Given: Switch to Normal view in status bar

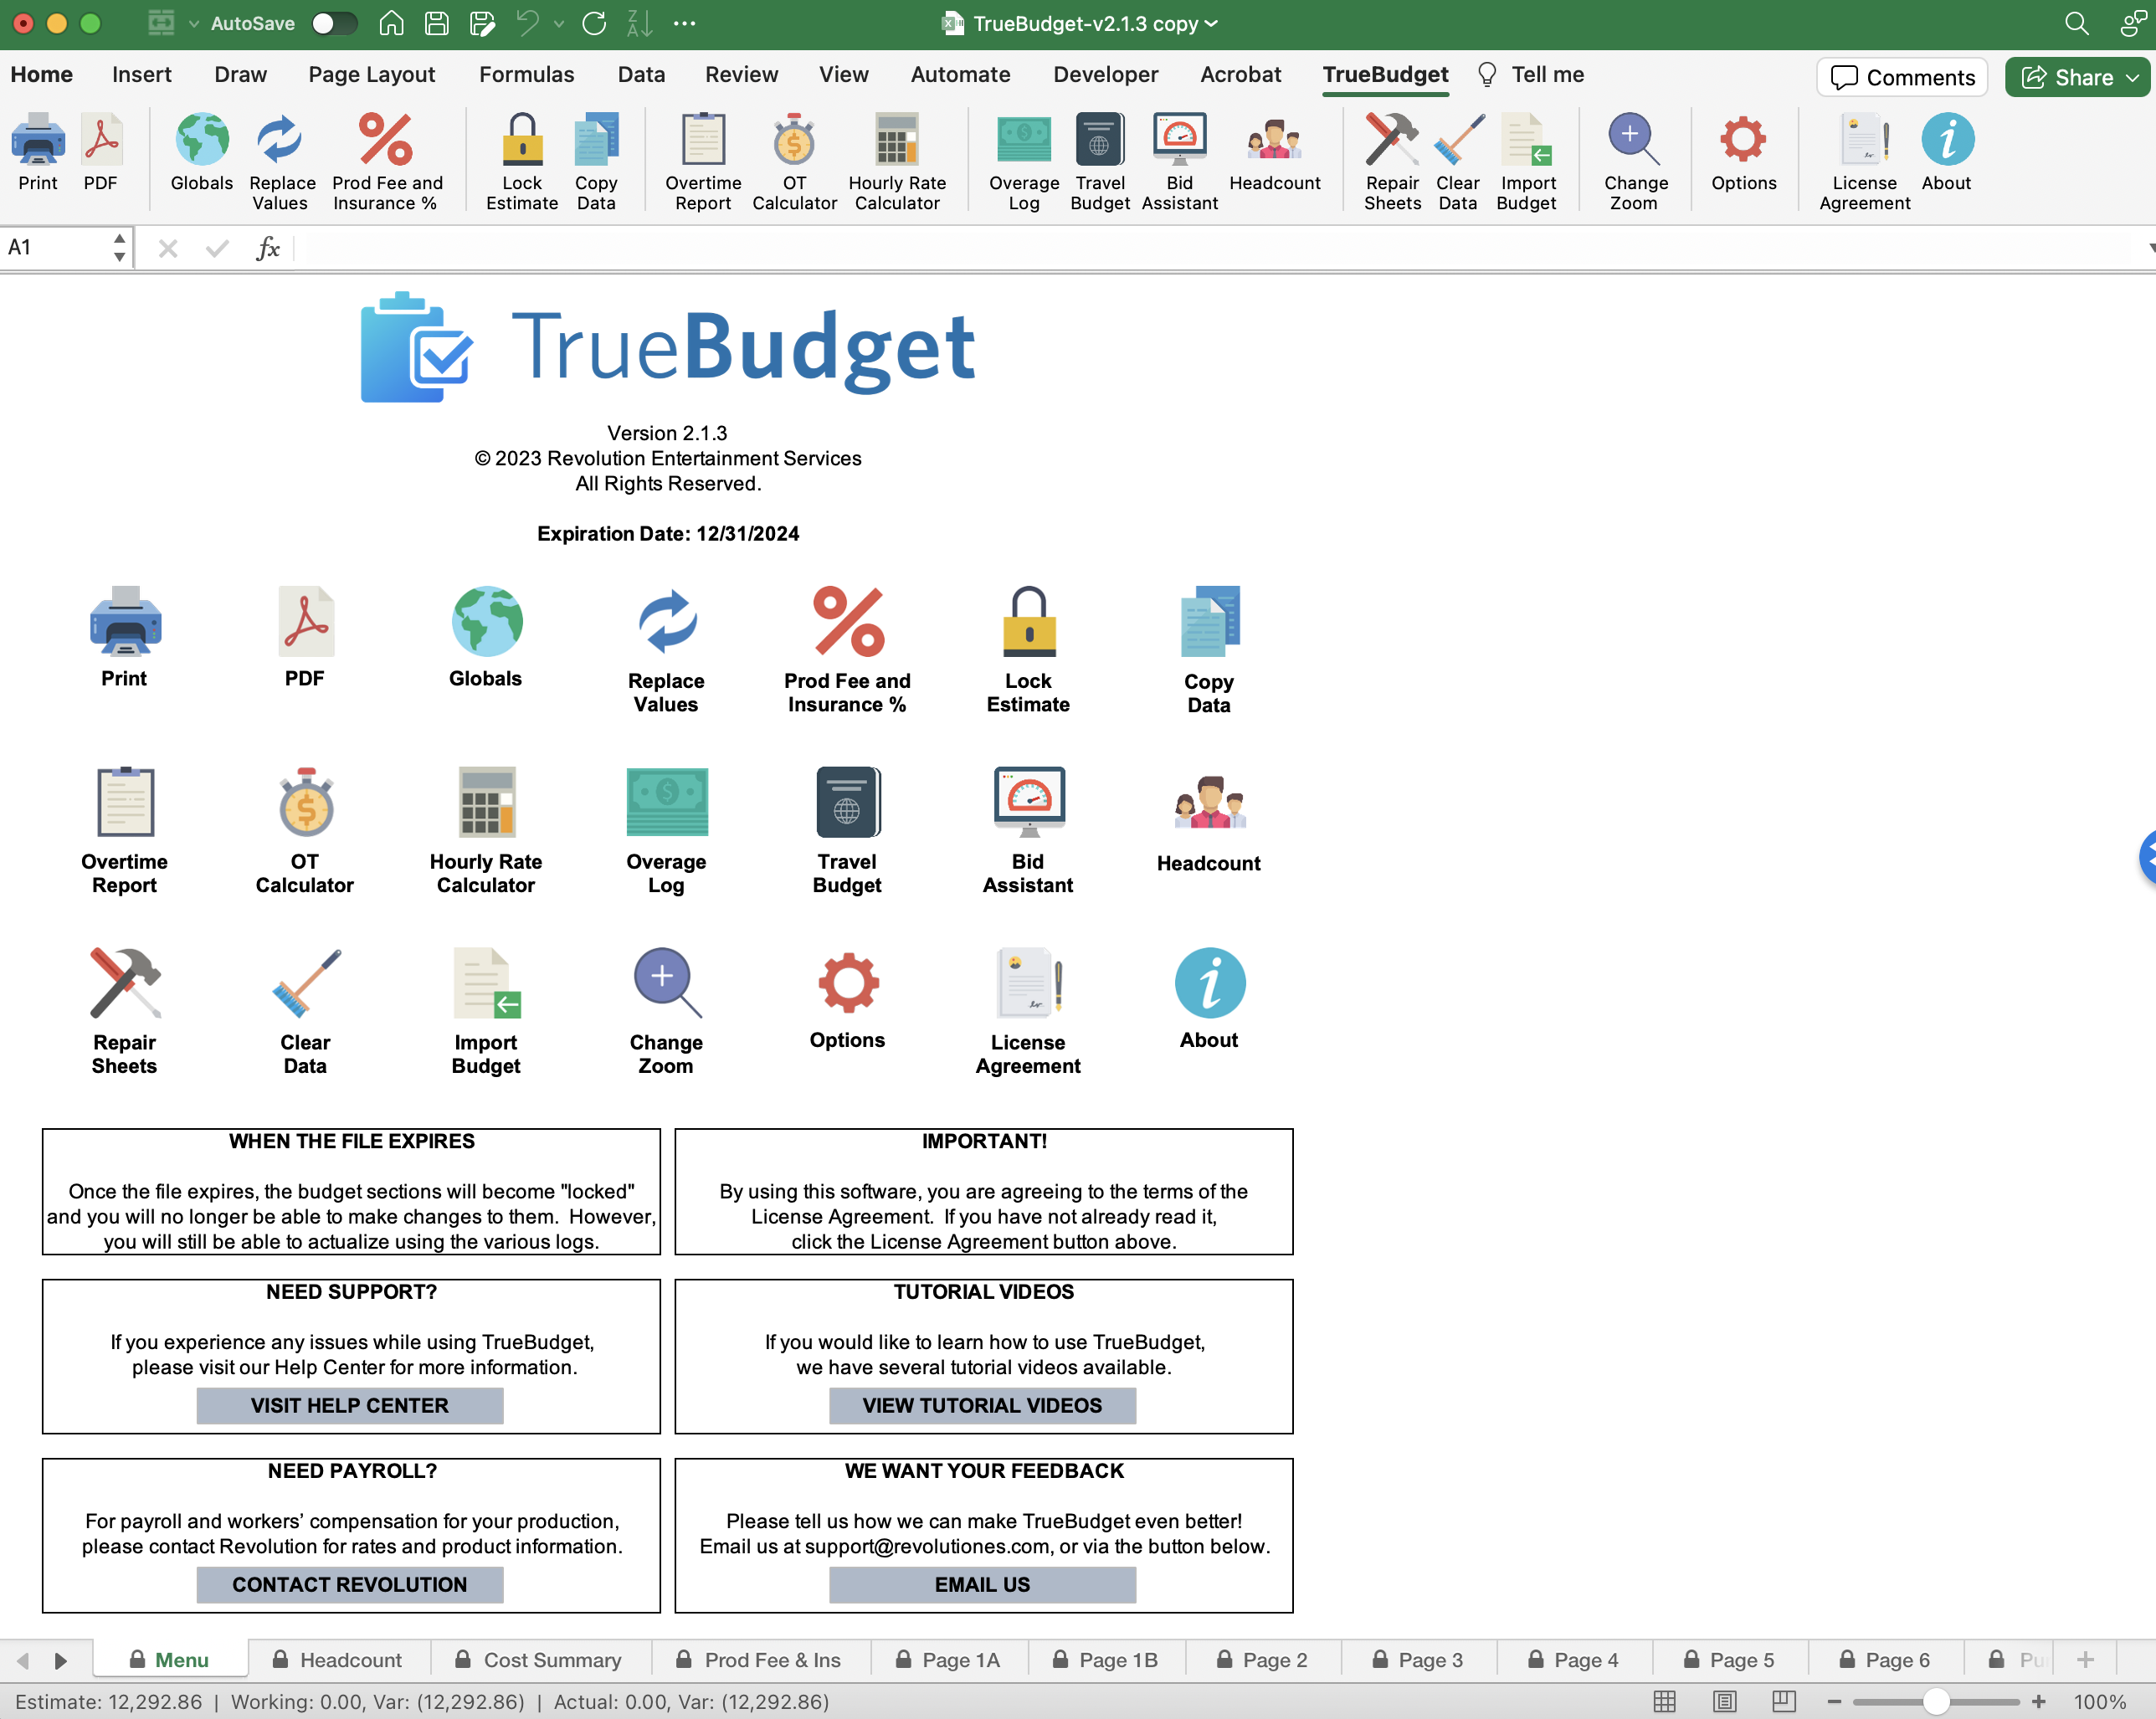Looking at the screenshot, I should coord(1664,1701).
